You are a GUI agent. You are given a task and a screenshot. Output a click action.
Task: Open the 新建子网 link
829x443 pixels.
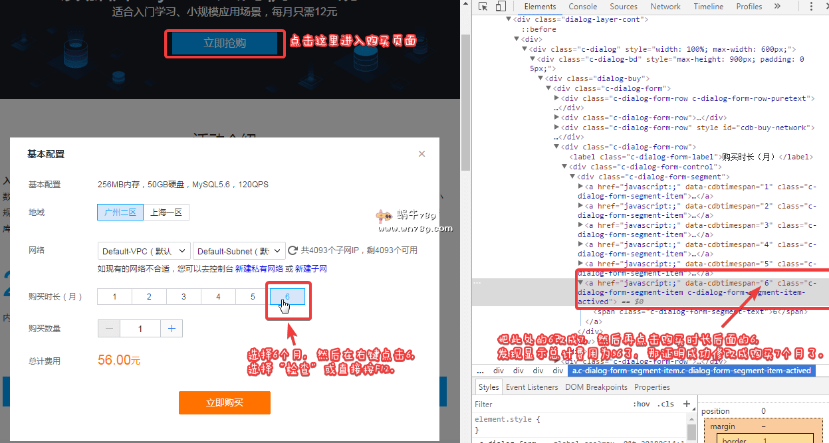(310, 268)
